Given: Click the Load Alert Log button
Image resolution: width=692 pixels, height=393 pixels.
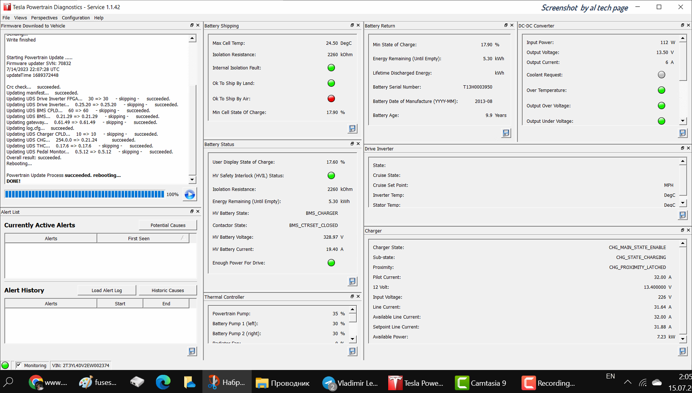Looking at the screenshot, I should coord(107,290).
